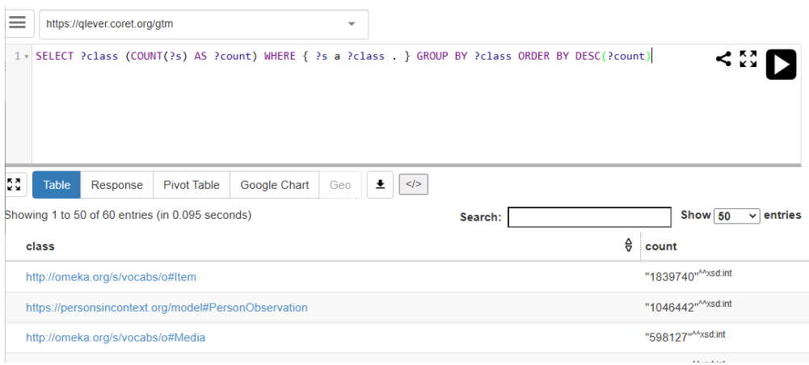The image size is (809, 365).
Task: Open the Google Chart tab
Action: (275, 185)
